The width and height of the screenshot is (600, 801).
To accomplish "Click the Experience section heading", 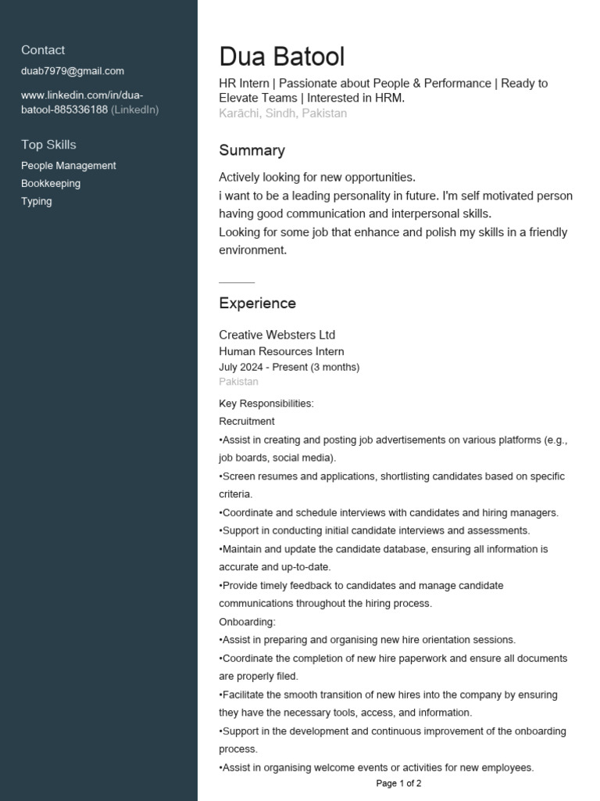I will (x=257, y=304).
